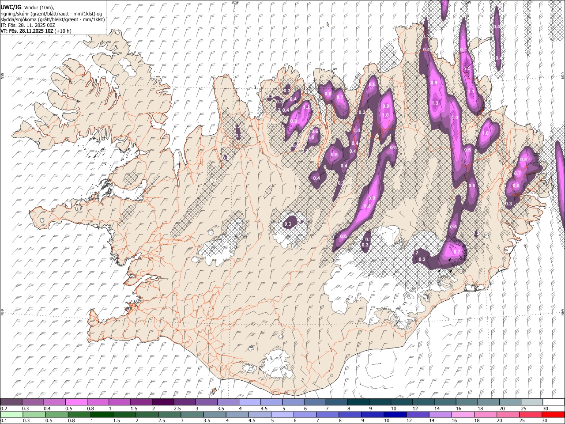This screenshot has height=424, width=565.
Task: Click the 'rigning/skúrir' legend description line
Action: [51, 14]
